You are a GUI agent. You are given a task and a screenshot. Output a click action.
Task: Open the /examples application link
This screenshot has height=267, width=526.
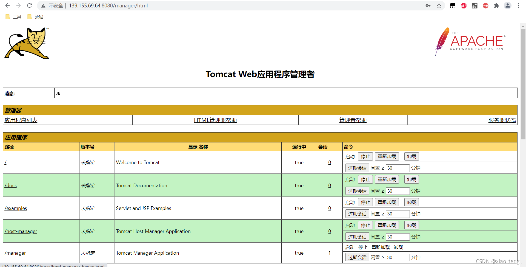tap(16, 208)
